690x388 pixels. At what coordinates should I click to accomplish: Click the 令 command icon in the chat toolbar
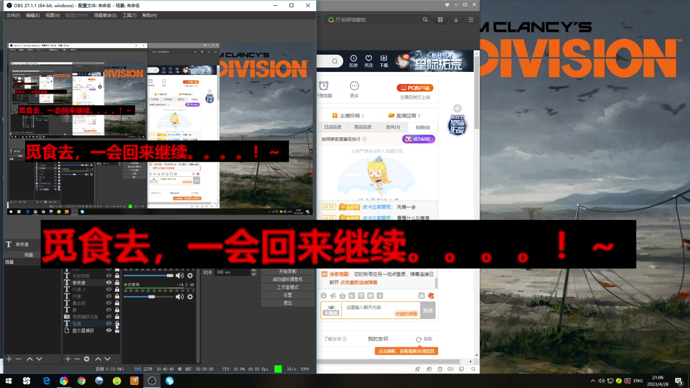pos(380,296)
